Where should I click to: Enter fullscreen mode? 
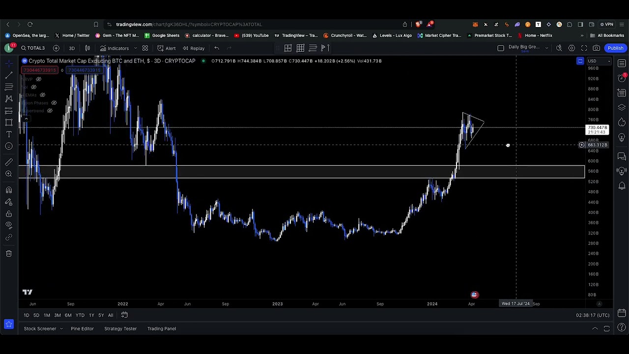584,48
